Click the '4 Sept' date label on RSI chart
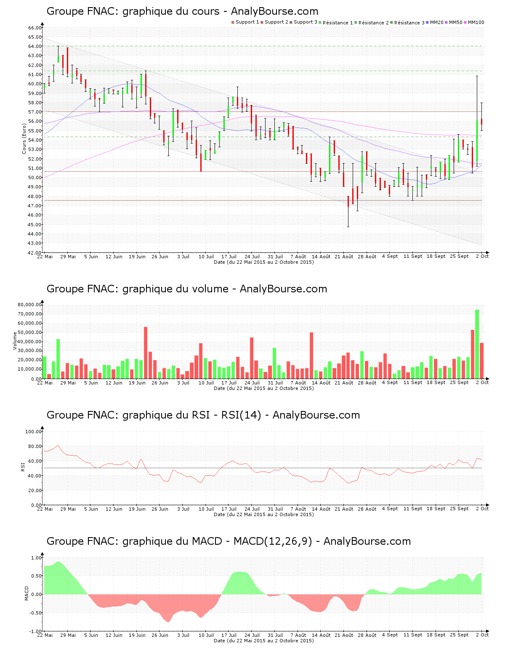 pos(390,509)
